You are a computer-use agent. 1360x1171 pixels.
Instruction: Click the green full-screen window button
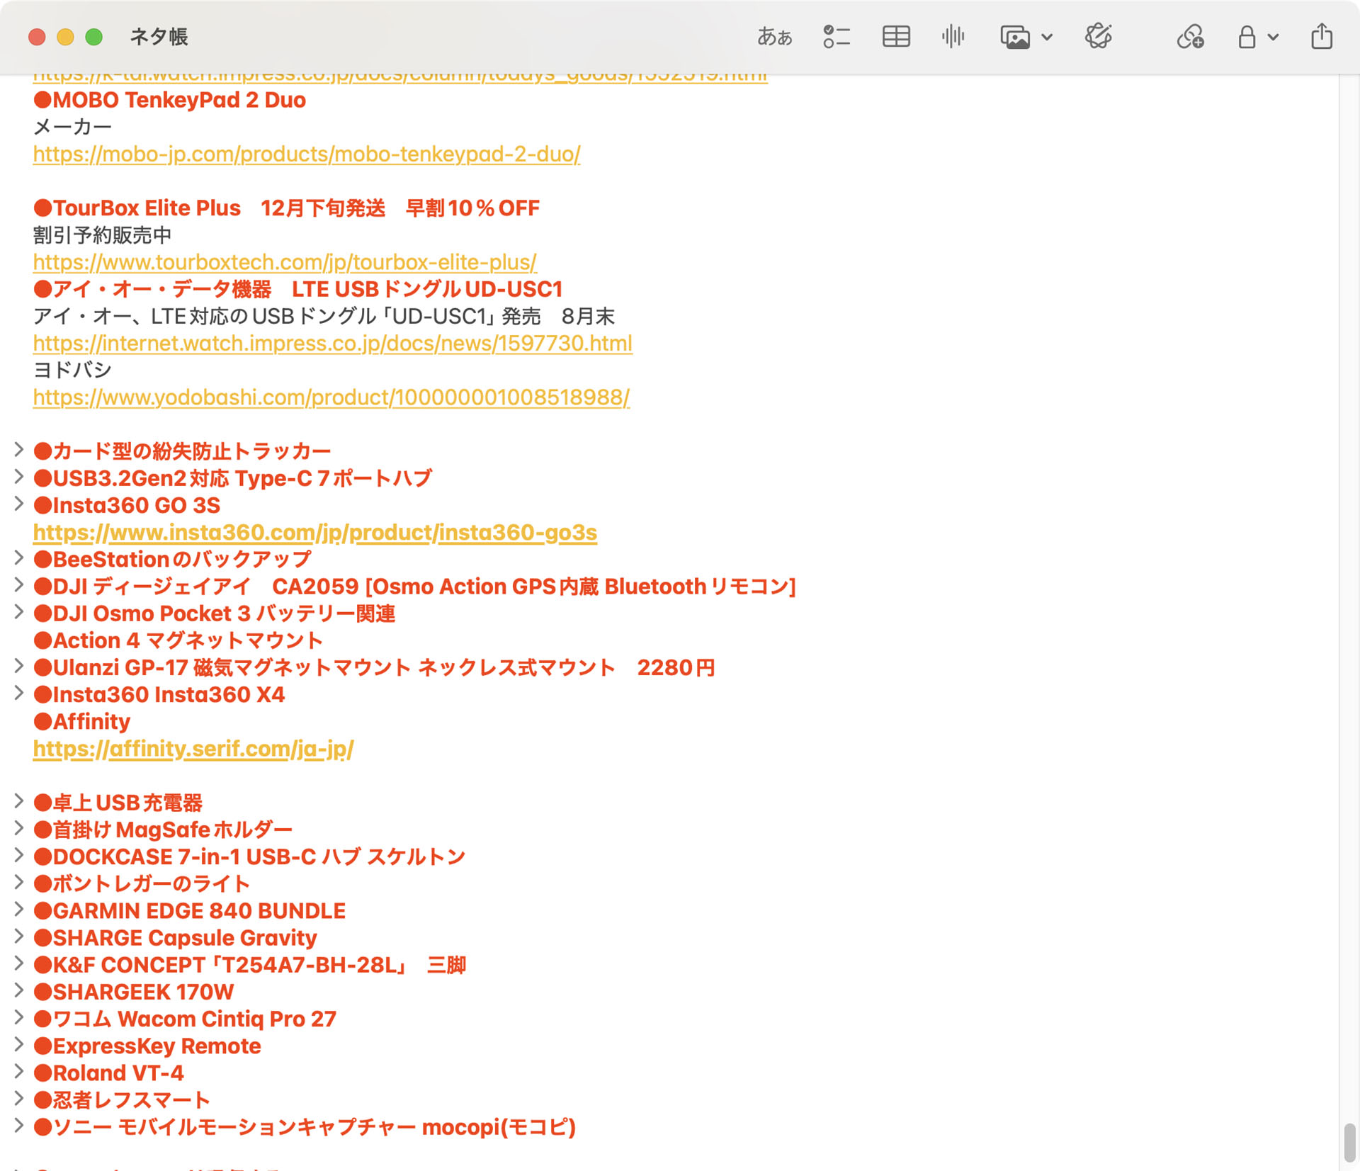click(x=94, y=37)
